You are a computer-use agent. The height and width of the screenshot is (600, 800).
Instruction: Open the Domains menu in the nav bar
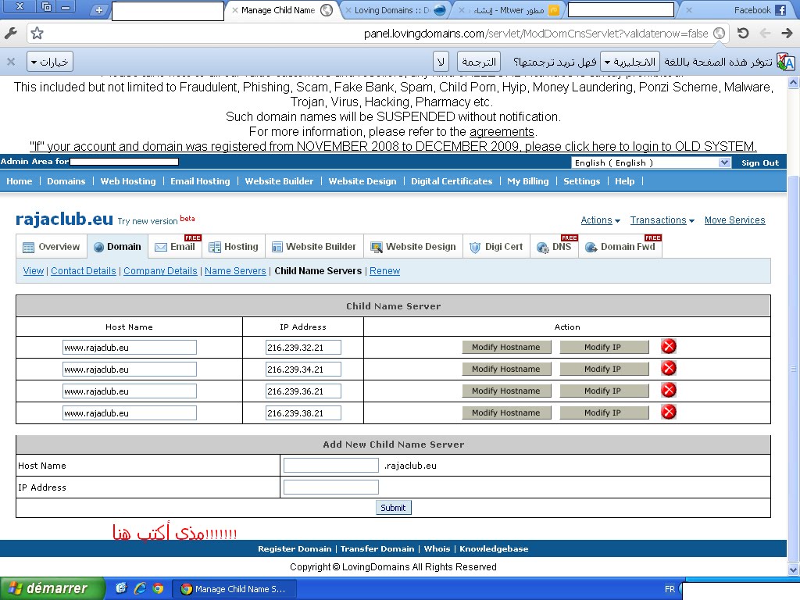pos(66,181)
